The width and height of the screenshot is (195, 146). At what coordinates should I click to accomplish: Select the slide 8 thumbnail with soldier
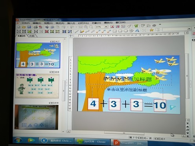[37, 86]
